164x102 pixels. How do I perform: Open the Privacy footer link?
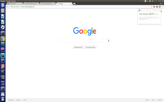[147, 100]
